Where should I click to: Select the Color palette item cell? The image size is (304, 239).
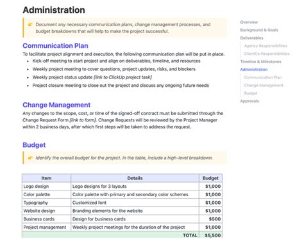pos(46,194)
